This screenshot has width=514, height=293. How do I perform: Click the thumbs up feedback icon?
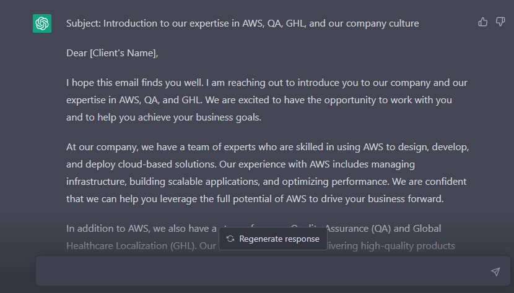(482, 22)
